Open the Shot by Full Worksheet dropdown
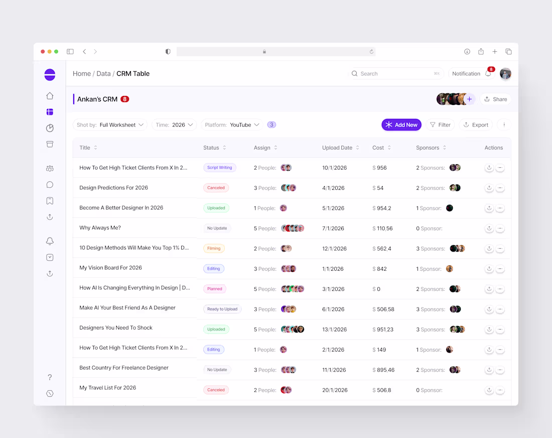 coord(110,125)
